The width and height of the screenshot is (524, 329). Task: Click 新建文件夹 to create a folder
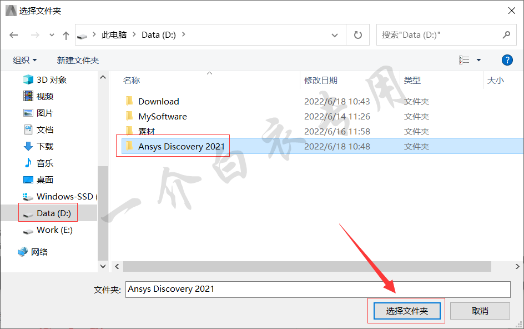point(78,60)
